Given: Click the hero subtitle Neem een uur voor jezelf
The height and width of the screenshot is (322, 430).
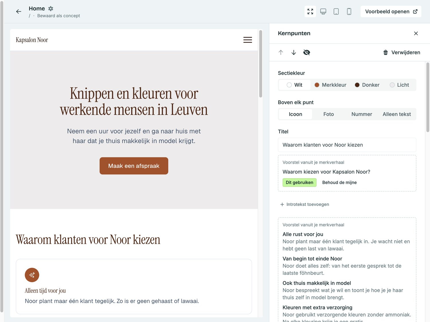Looking at the screenshot, I should coord(134,136).
